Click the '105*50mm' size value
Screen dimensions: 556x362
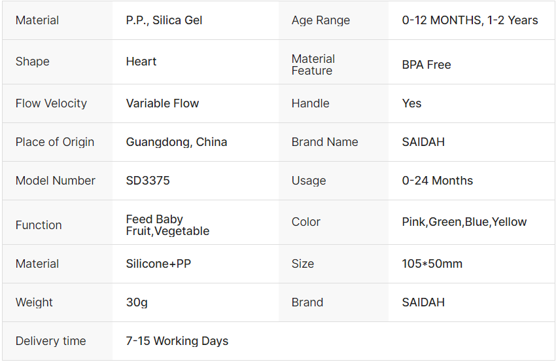point(432,264)
